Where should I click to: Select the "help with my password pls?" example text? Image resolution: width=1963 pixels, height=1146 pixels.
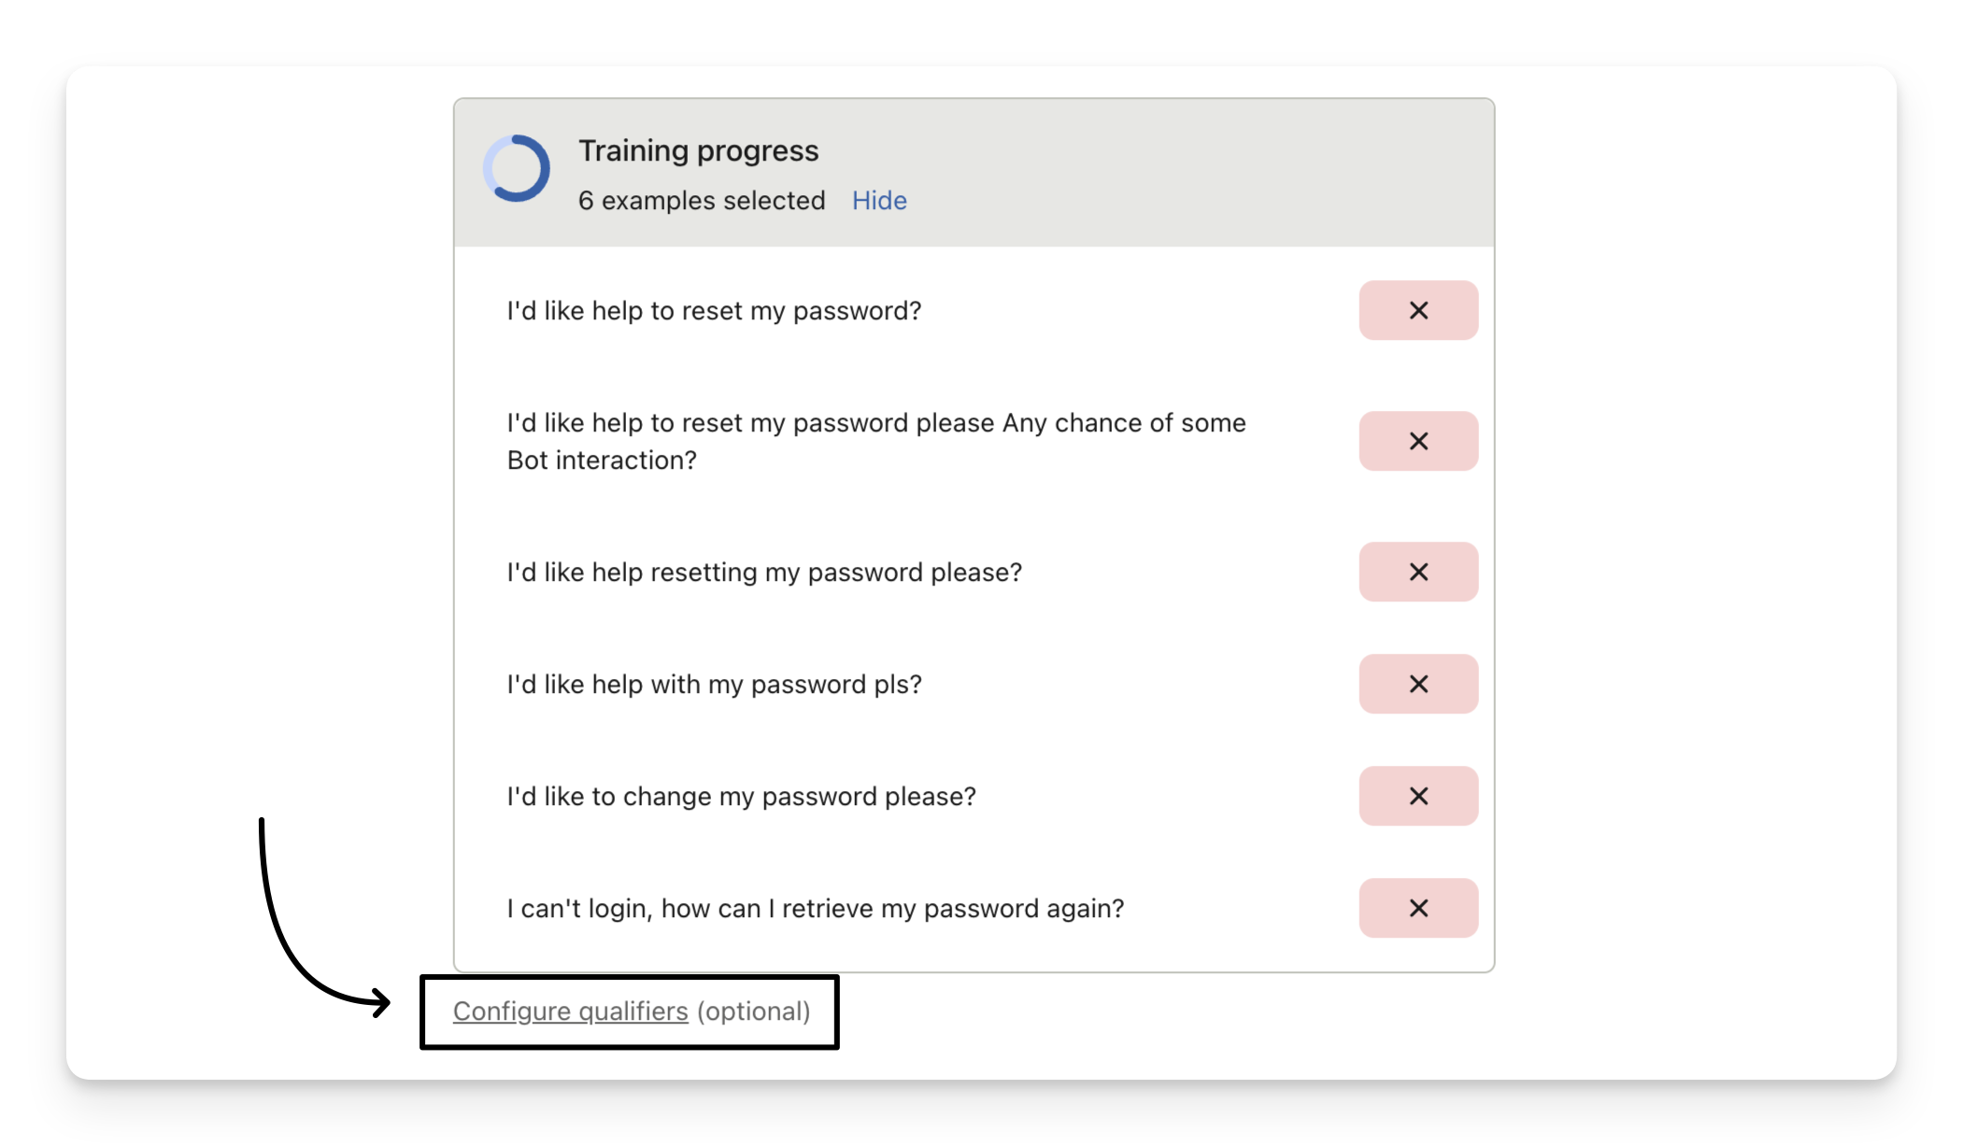[x=714, y=685]
